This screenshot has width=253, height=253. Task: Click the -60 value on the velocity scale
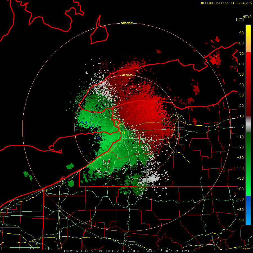pos(240,189)
